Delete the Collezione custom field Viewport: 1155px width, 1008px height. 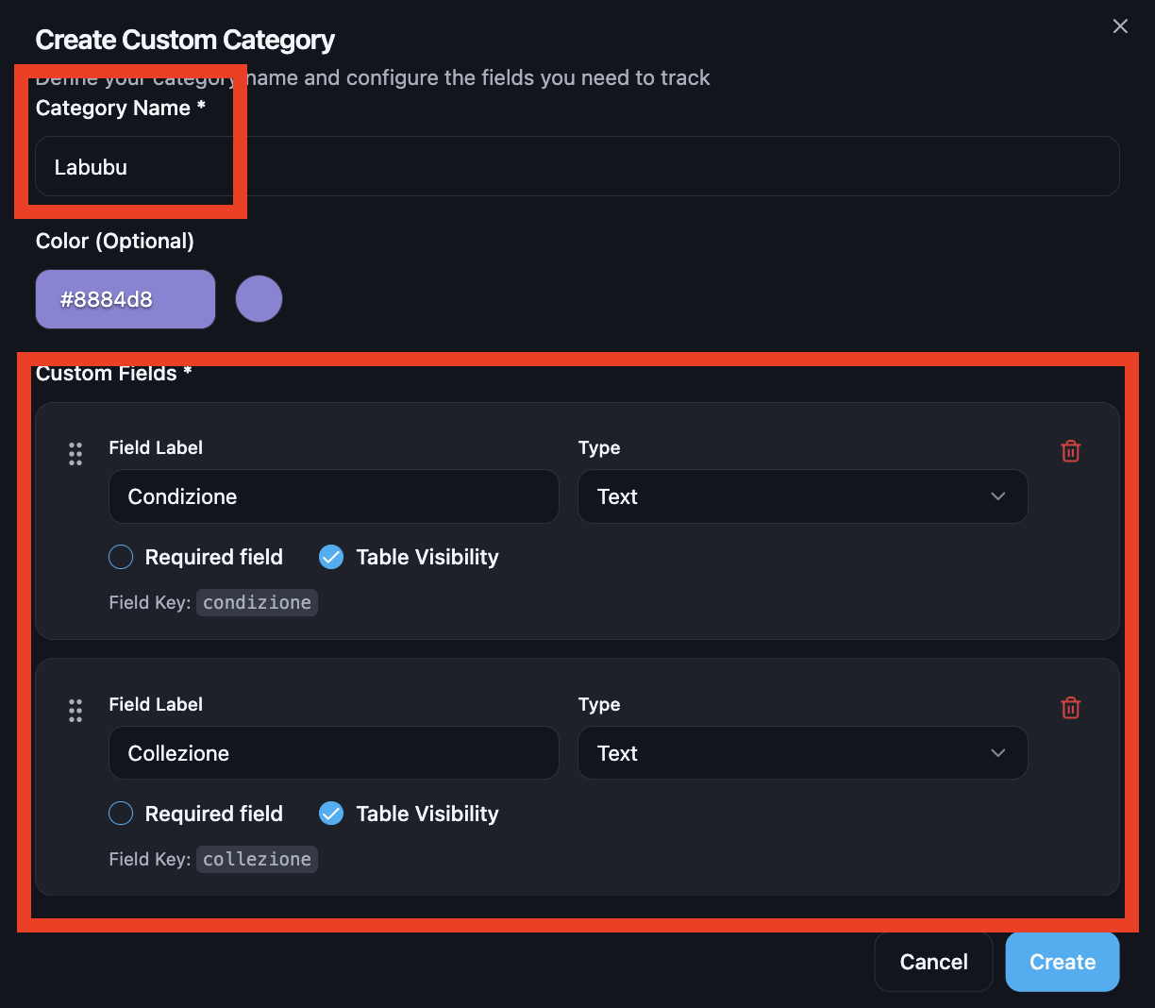[1070, 708]
